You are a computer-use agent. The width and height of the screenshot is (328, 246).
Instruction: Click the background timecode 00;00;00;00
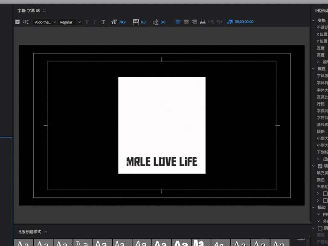click(x=244, y=22)
